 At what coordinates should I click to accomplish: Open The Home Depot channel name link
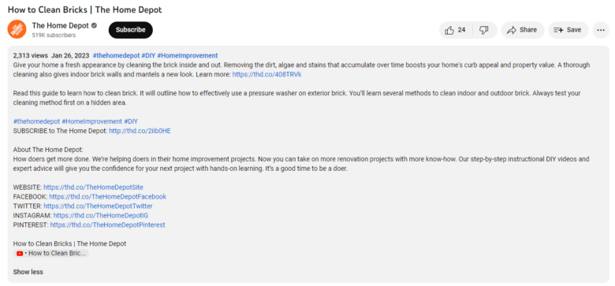point(61,26)
